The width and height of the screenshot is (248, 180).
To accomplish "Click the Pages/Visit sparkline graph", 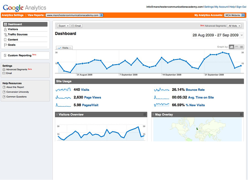I will [x=63, y=105].
